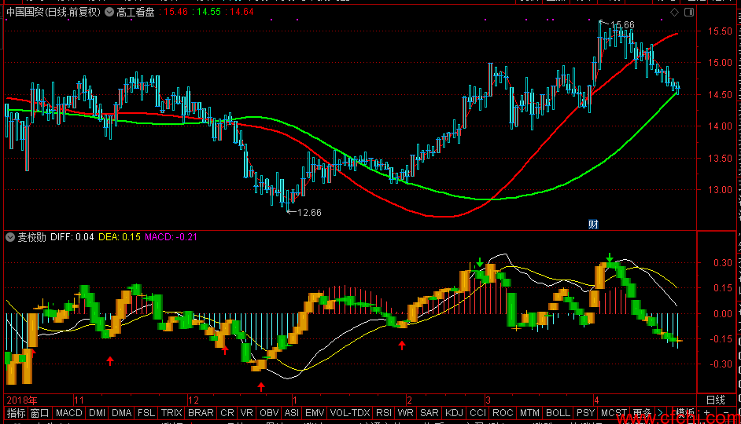This screenshot has width=741, height=424.
Task: Select the EMV indicator tab
Action: click(x=315, y=413)
